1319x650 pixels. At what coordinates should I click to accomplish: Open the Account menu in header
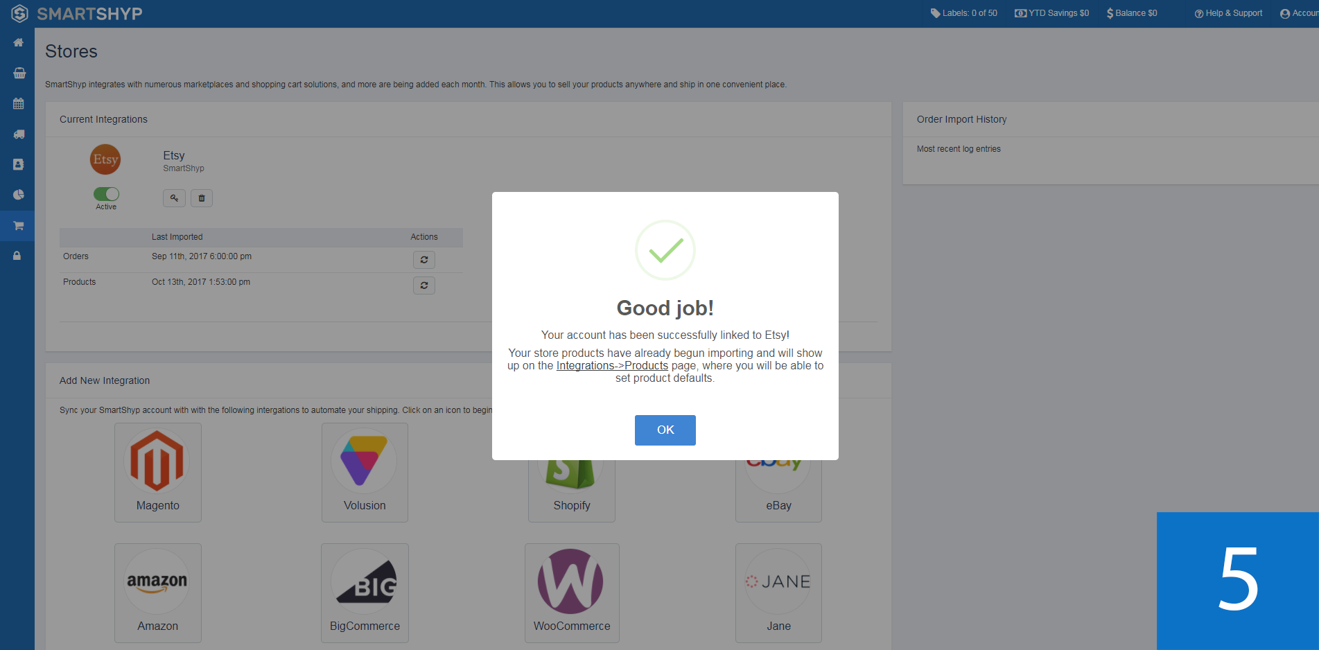(1299, 13)
